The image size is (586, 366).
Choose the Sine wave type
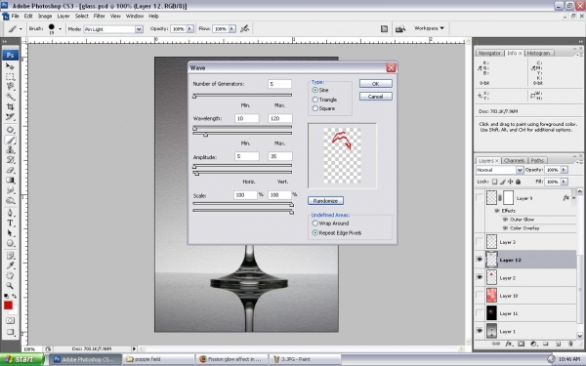315,90
